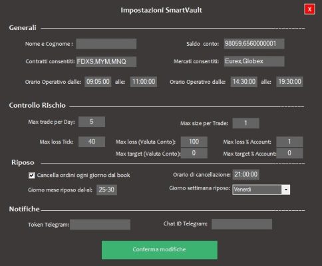The image size is (322, 266).
Task: Click the Max size per Trade field
Action: point(245,123)
